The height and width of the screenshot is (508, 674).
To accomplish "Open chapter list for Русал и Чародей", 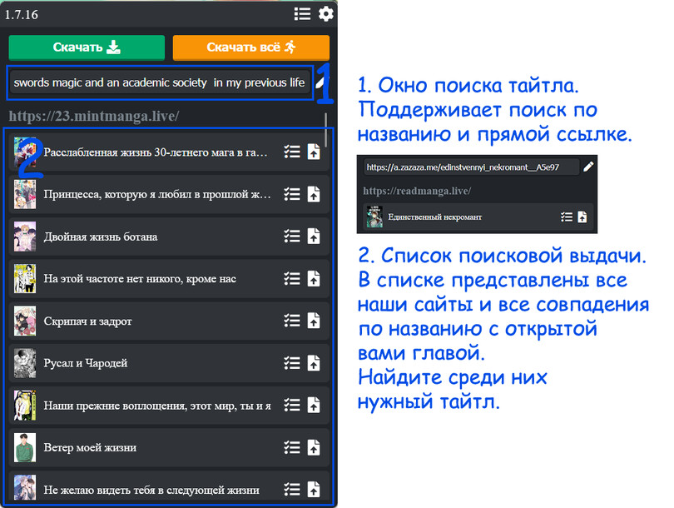I will point(291,363).
